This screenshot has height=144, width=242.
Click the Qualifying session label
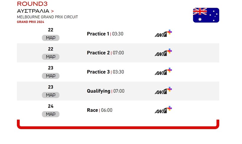pos(99,91)
